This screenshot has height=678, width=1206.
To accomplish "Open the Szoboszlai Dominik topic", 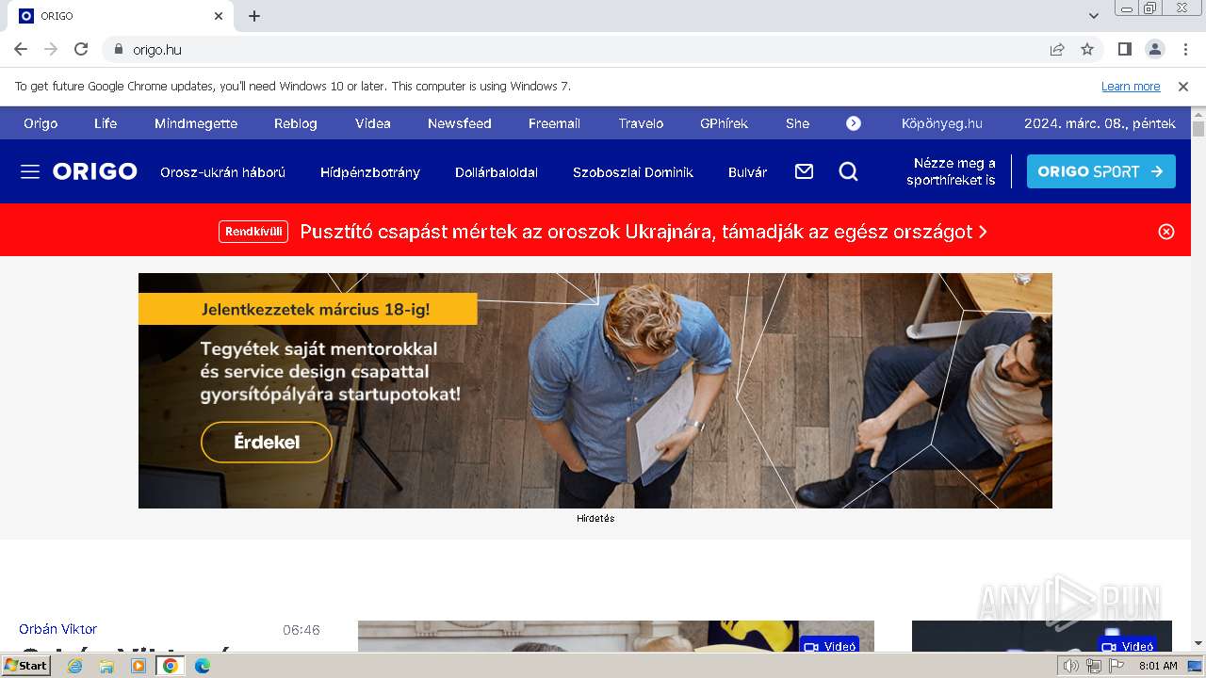I will click(x=633, y=172).
